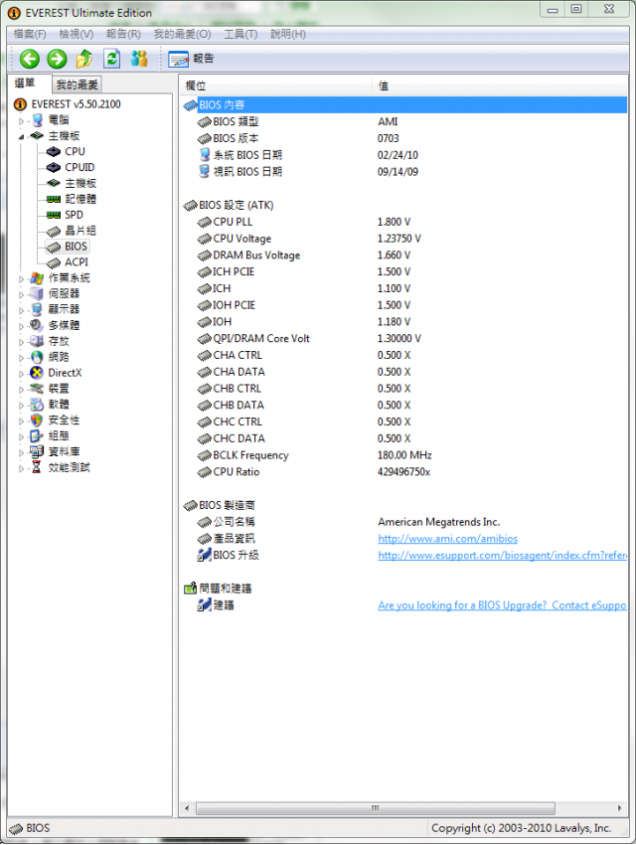
Task: Expand the DirectX tree node
Action: point(22,374)
